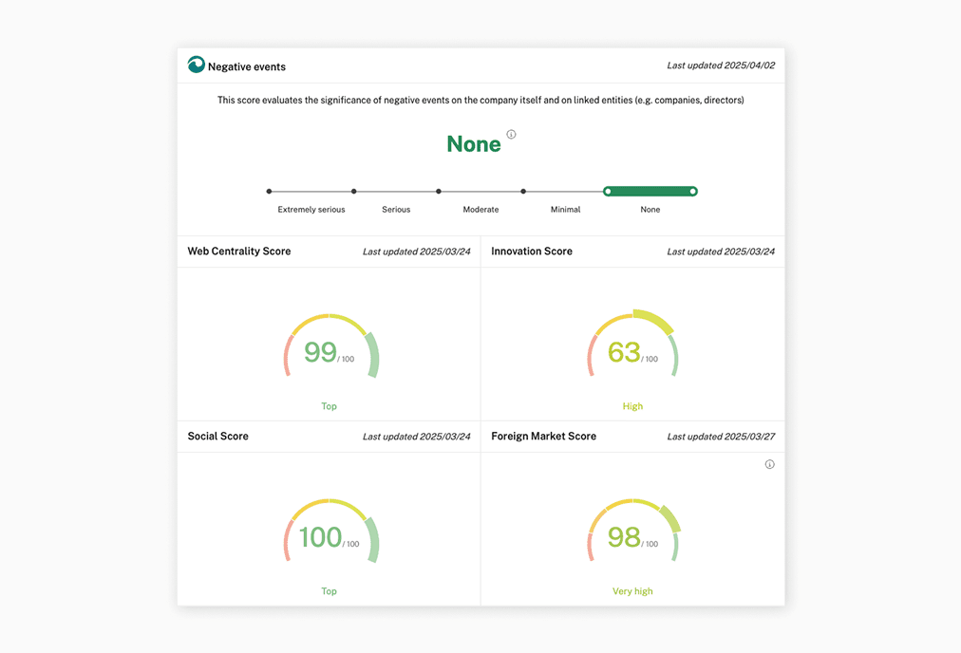Click Last updated 2025/04/02 date text

coord(721,65)
